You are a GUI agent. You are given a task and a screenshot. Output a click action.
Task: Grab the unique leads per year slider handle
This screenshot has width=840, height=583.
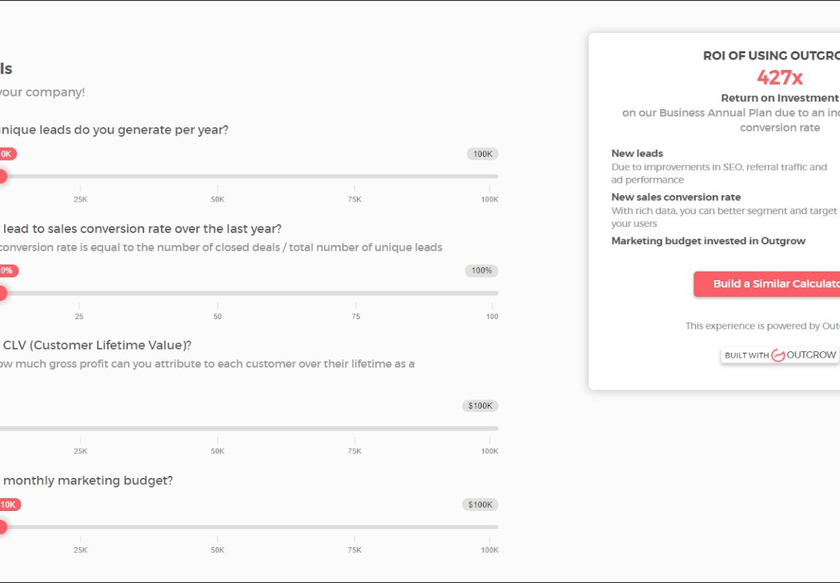click(2, 176)
